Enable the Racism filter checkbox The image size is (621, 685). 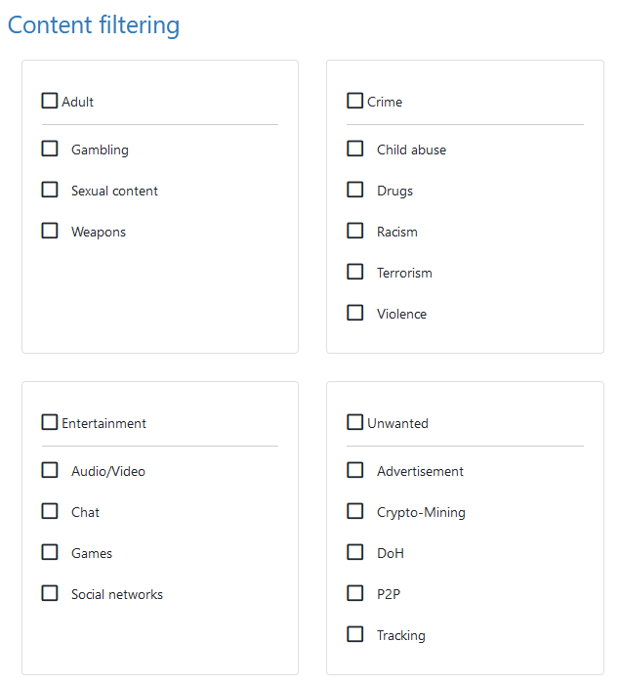355,231
